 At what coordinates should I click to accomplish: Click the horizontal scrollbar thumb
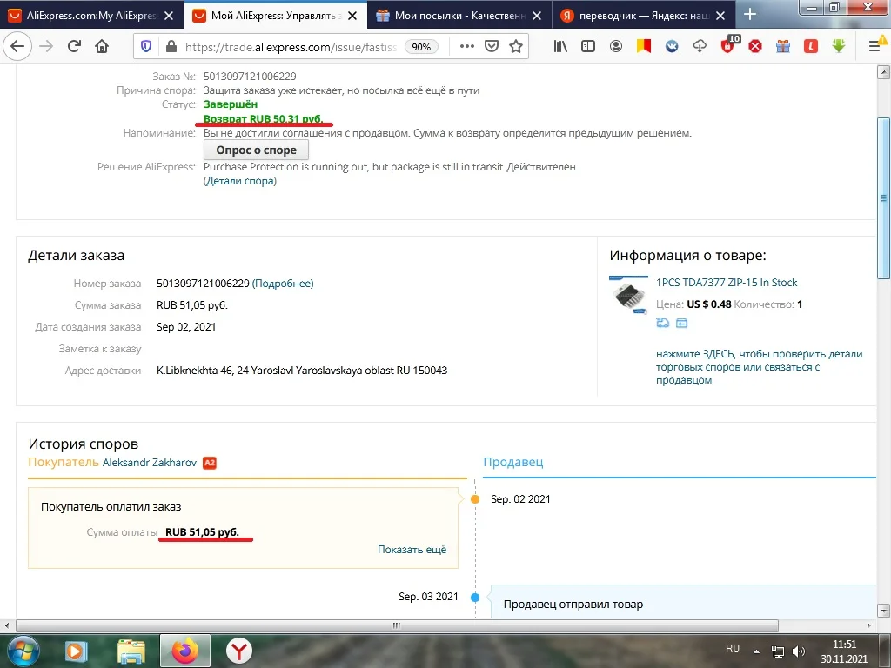[397, 625]
